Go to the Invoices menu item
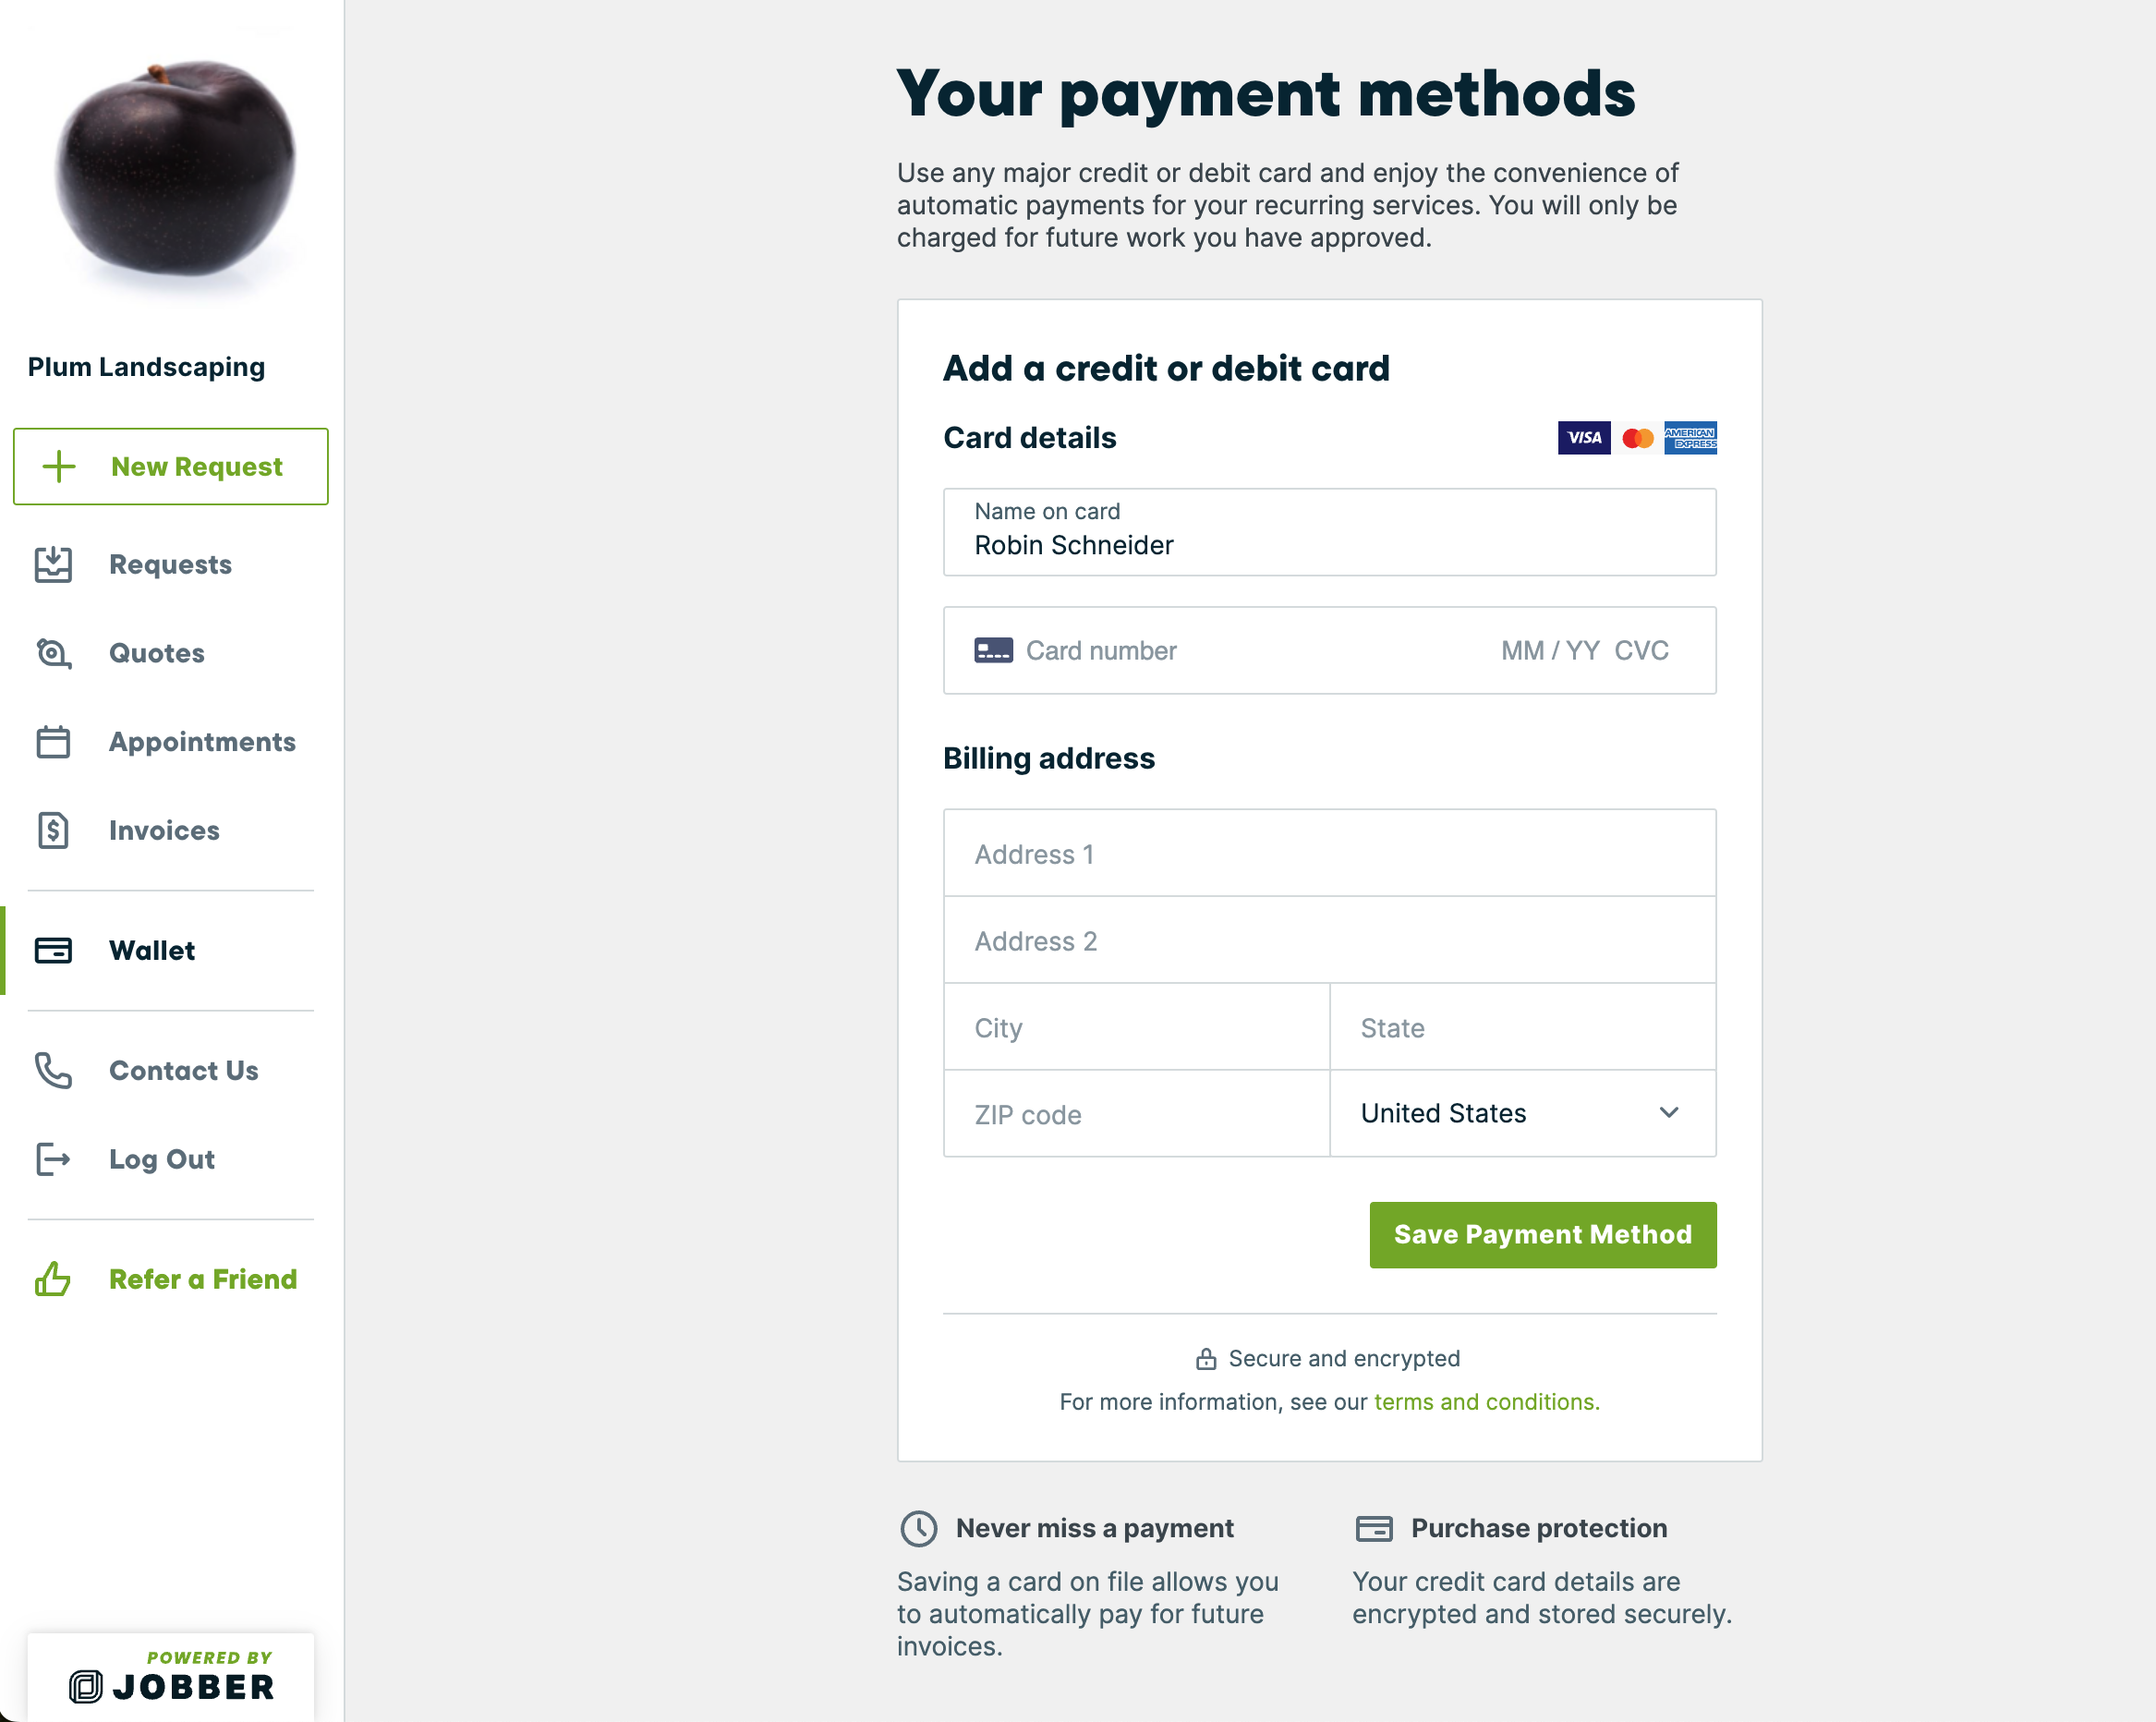 pyautogui.click(x=164, y=830)
